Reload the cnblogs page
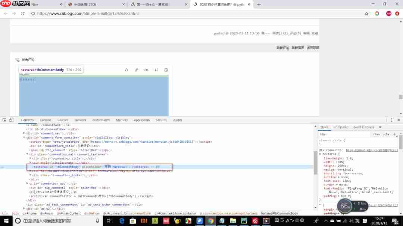The image size is (403, 226). tap(23, 13)
